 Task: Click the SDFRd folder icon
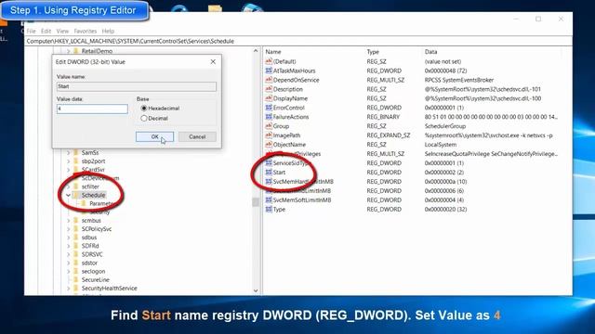pos(76,246)
